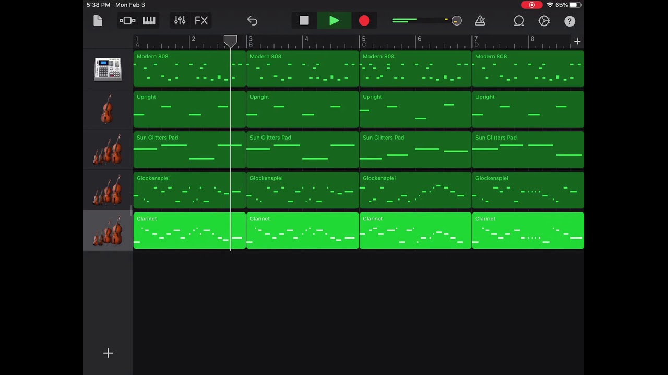The width and height of the screenshot is (668, 375).
Task: Select Upright region at bar 3
Action: (x=303, y=109)
